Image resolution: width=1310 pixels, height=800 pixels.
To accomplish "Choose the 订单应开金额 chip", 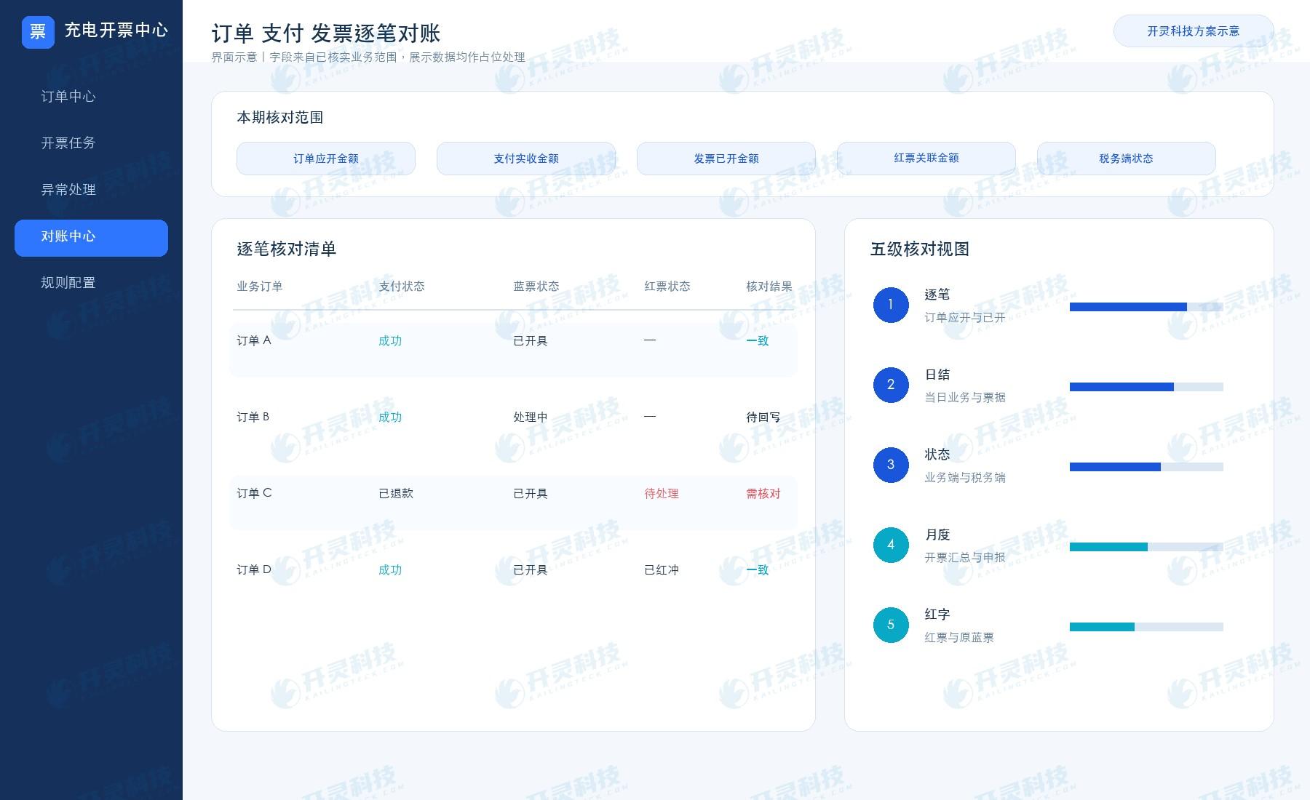I will point(326,159).
